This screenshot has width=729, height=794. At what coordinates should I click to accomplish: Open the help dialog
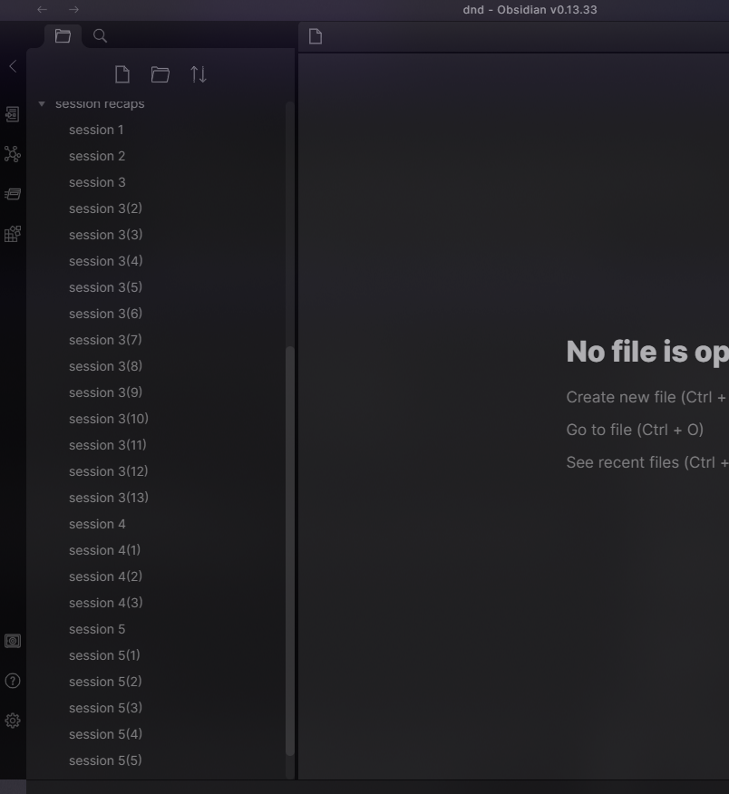[12, 681]
